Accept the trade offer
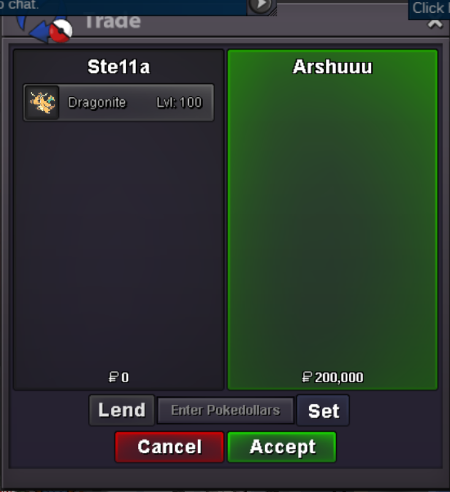Image resolution: width=450 pixels, height=492 pixels. (282, 447)
